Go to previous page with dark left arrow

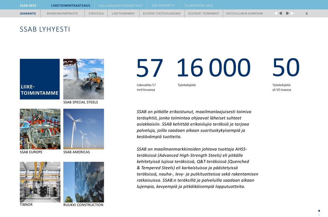click(281, 13)
